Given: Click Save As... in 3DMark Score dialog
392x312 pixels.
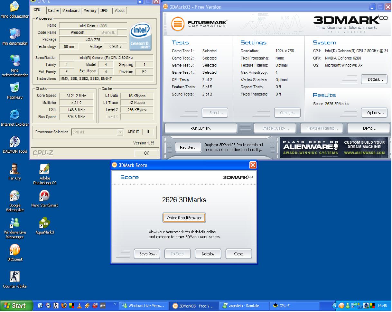Looking at the screenshot, I should (x=148, y=254).
